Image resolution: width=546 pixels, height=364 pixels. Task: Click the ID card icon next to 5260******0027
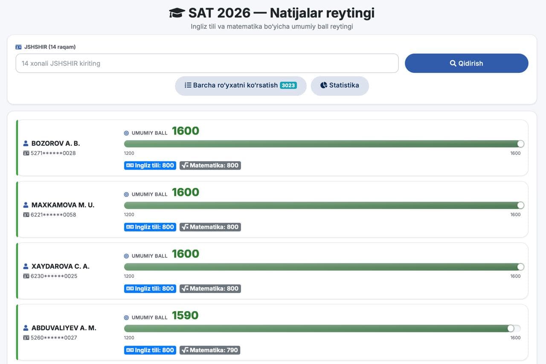tap(26, 338)
